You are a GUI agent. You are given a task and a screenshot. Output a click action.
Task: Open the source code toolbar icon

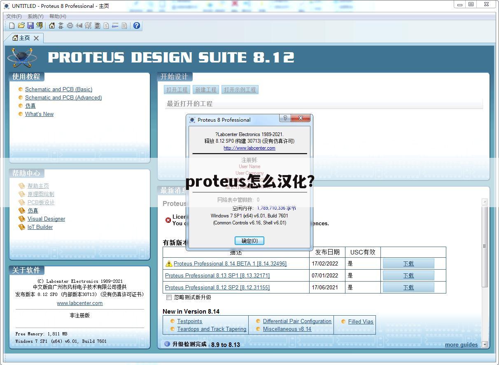(x=115, y=25)
